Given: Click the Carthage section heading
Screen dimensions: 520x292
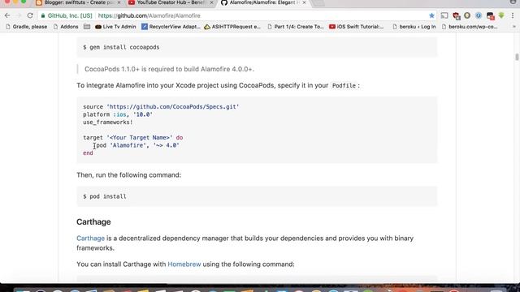Looking at the screenshot, I should [93, 221].
